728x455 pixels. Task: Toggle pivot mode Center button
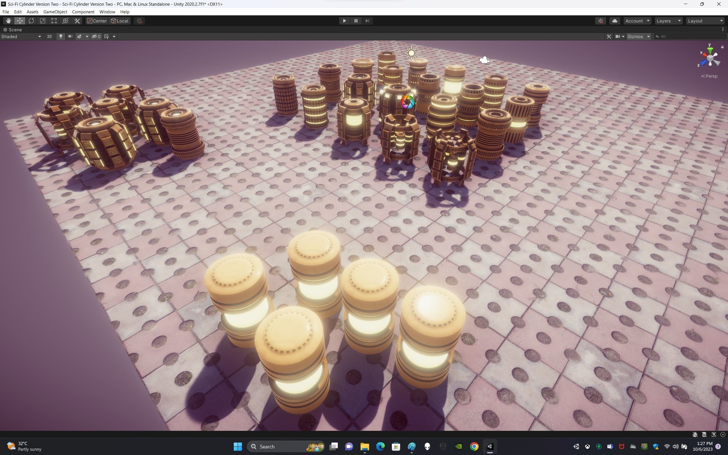click(97, 21)
